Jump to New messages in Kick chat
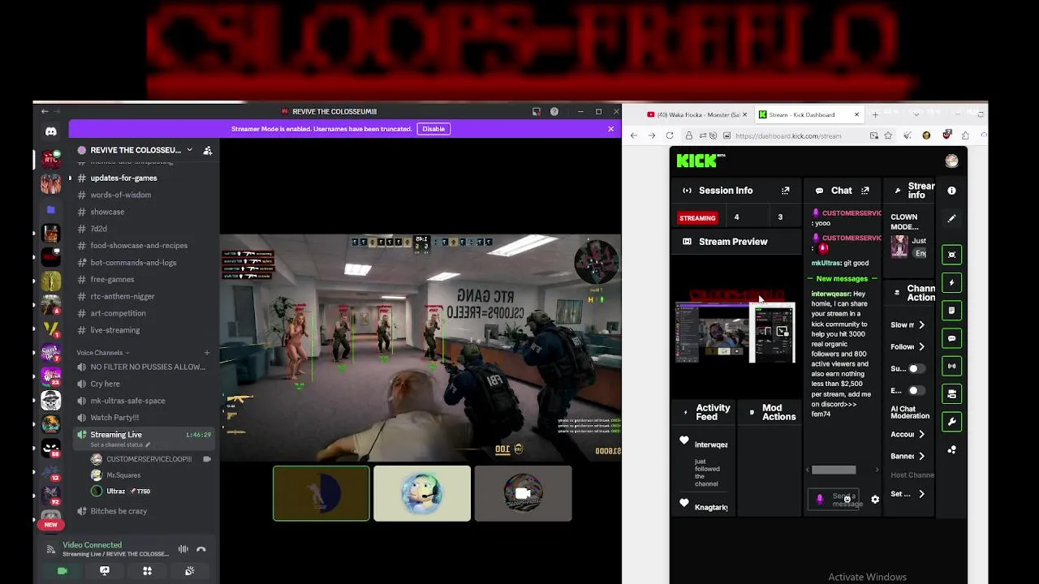Viewport: 1039px width, 584px height. (x=842, y=279)
